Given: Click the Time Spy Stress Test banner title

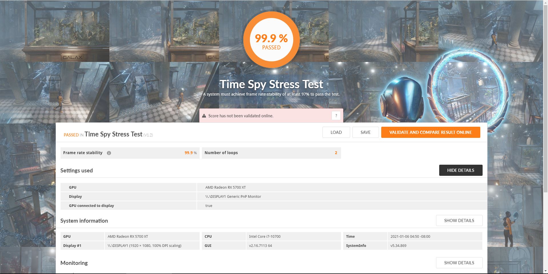Looking at the screenshot, I should (271, 84).
